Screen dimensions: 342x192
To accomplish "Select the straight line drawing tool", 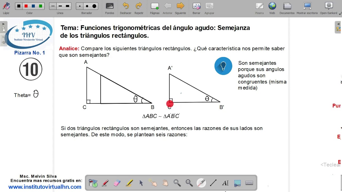I will click(213, 183).
